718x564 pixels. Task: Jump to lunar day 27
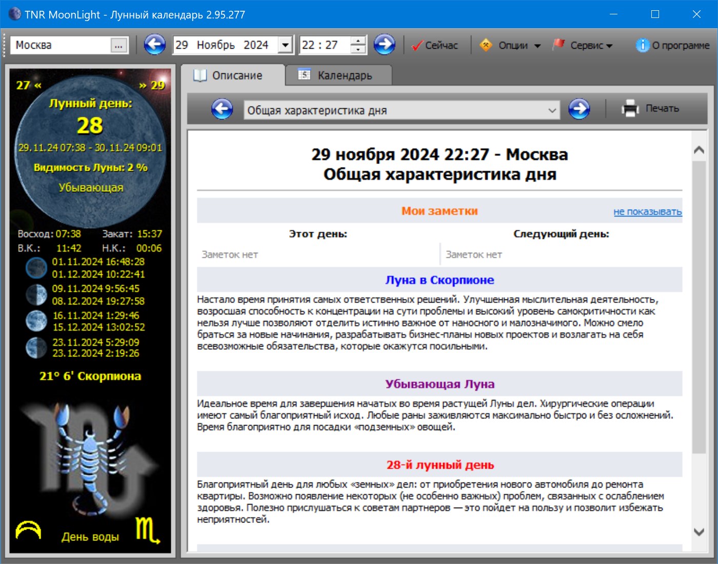(x=28, y=85)
